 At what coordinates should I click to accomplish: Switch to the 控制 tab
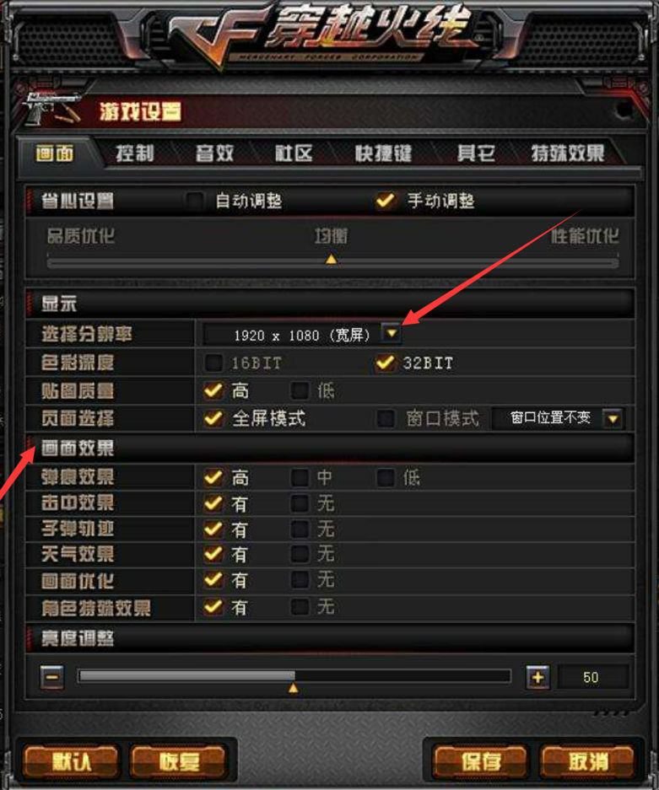[x=135, y=153]
